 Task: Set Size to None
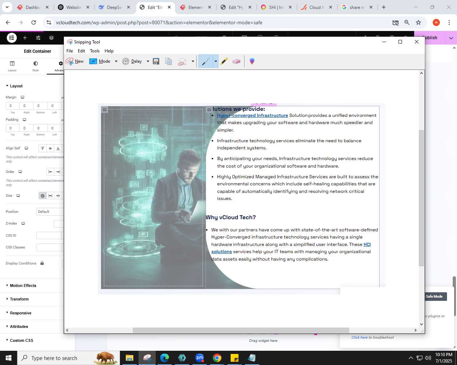click(42, 196)
